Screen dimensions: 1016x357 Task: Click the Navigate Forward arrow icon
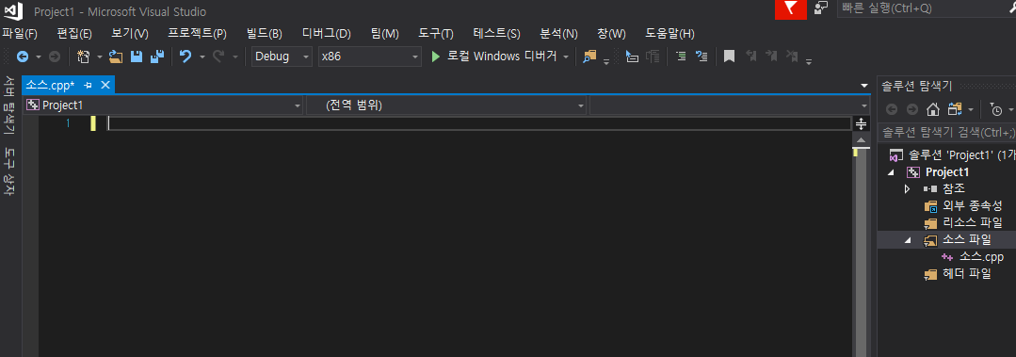click(x=55, y=57)
